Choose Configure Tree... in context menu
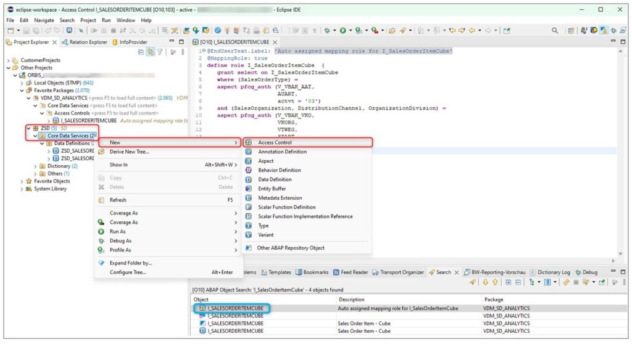 pos(168,272)
